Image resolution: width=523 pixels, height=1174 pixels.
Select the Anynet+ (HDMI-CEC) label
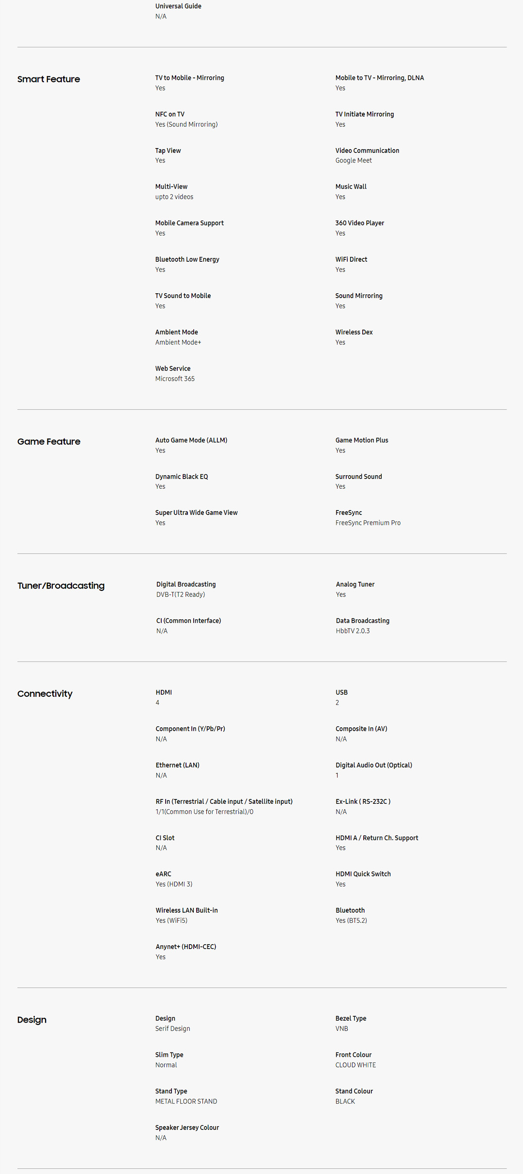tap(185, 947)
